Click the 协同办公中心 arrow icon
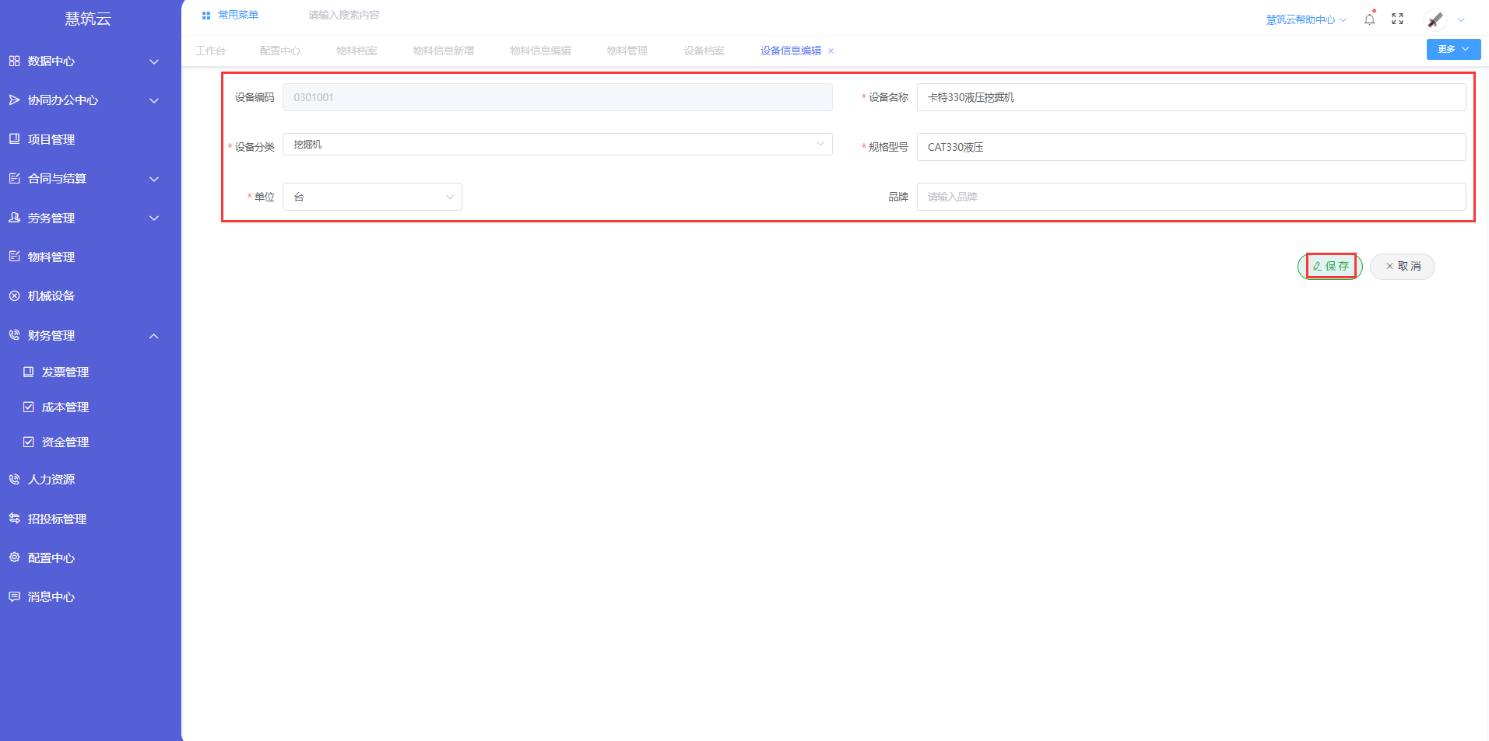Image resolution: width=1489 pixels, height=741 pixels. [14, 100]
